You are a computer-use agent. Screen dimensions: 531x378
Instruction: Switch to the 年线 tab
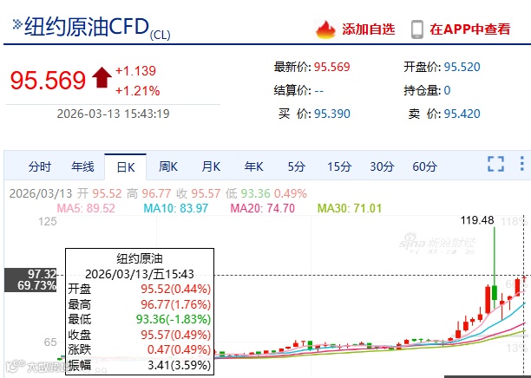coord(82,166)
